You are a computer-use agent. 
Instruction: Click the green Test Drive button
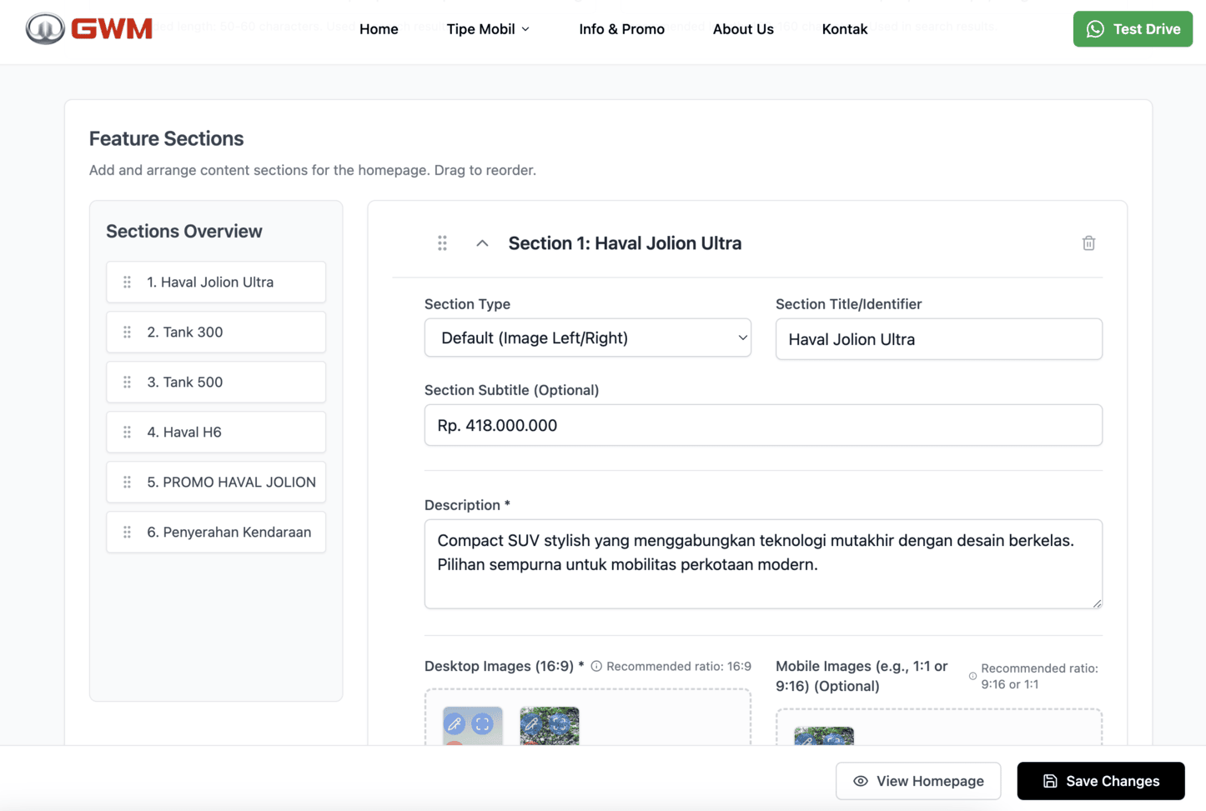[1132, 29]
